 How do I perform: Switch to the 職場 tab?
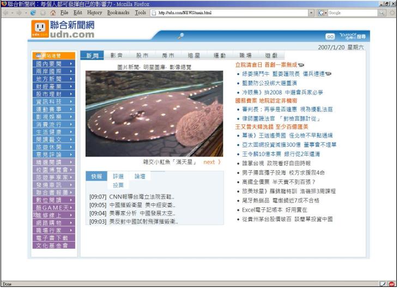click(245, 55)
